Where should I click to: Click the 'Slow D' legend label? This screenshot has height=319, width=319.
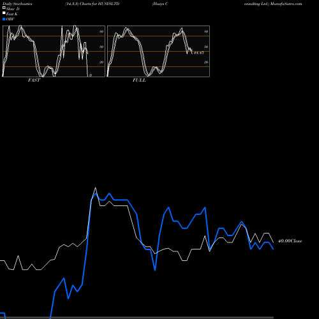[x=13, y=9]
